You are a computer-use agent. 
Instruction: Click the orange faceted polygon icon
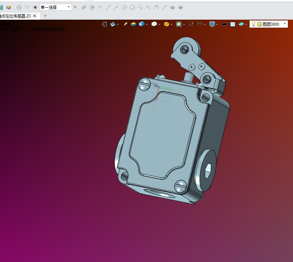(x=166, y=24)
